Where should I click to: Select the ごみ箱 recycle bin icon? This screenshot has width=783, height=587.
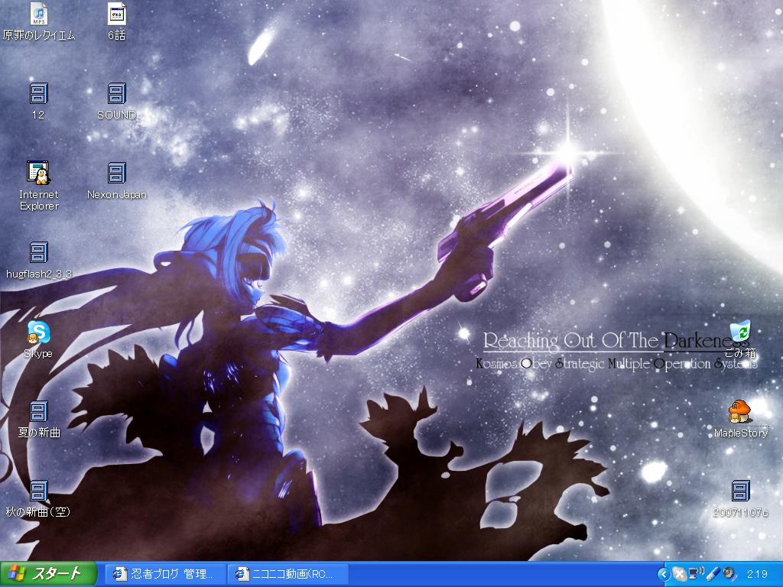point(740,332)
